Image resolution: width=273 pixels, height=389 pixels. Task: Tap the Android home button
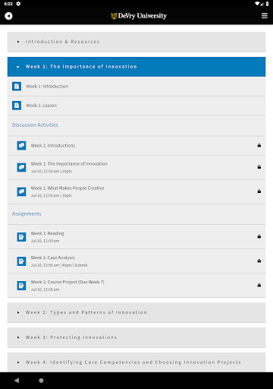click(41, 381)
